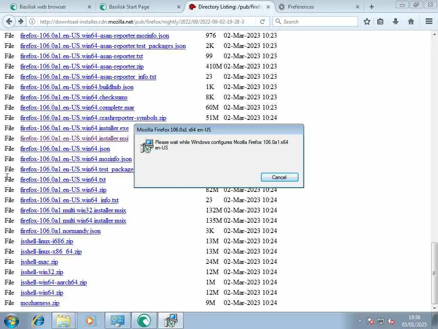Download win64.installer.exe file
This screenshot has height=329, width=438.
coord(74,128)
